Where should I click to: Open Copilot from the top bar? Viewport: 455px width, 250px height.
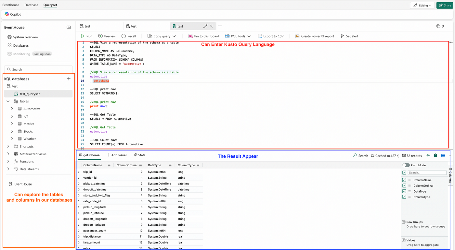[x=13, y=14]
